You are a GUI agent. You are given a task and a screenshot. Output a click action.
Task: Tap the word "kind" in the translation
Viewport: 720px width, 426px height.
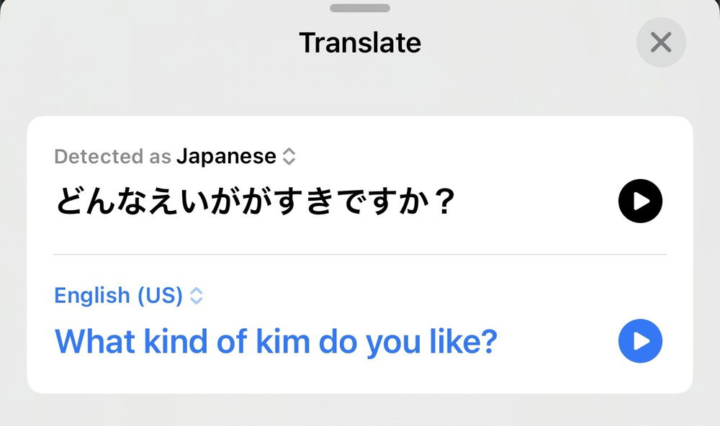tap(176, 342)
